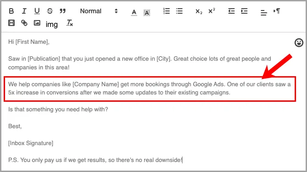307x172 pixels.
Task: Open the text alignment options
Action: (264, 13)
